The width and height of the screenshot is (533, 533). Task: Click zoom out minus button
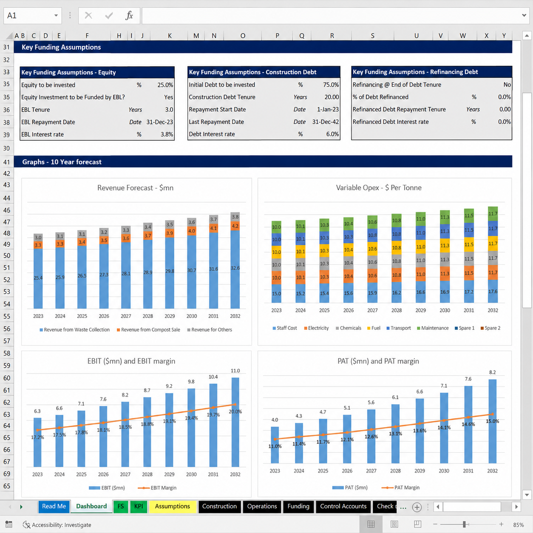435,524
